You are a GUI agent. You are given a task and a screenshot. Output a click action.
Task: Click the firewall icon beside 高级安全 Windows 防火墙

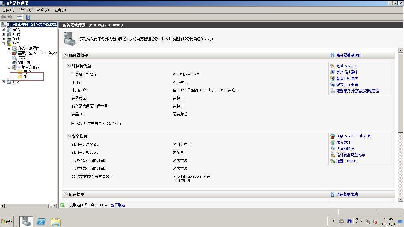[x=15, y=53]
